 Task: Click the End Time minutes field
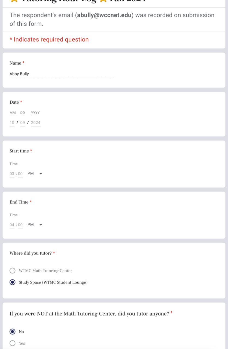click(20, 225)
